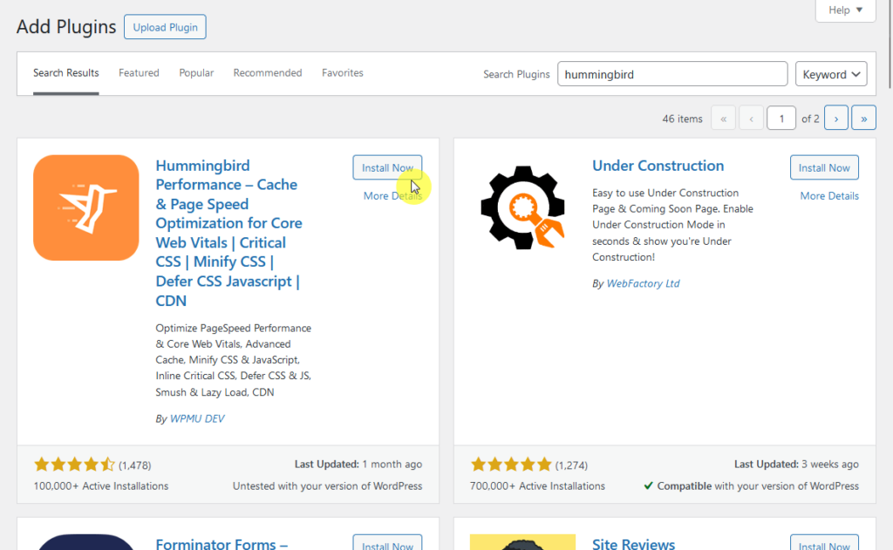Click the Site Reviews plugin thumbnail

pos(523,542)
